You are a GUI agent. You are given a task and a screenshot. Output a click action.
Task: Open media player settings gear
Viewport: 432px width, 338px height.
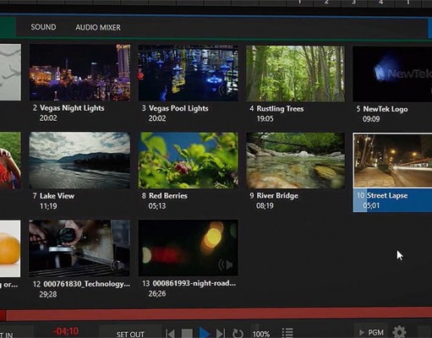(x=399, y=332)
